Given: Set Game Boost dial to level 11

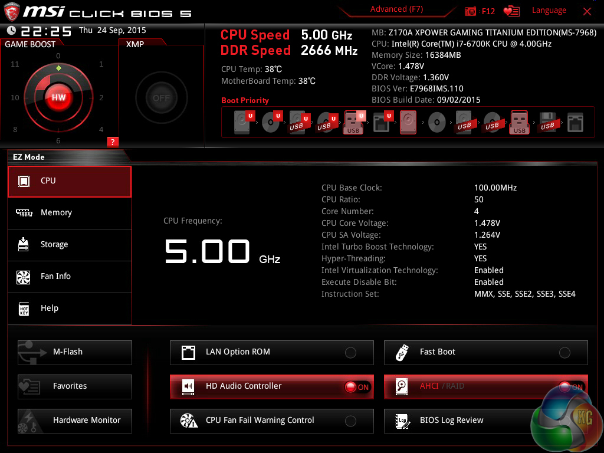Looking at the screenshot, I should 15,64.
